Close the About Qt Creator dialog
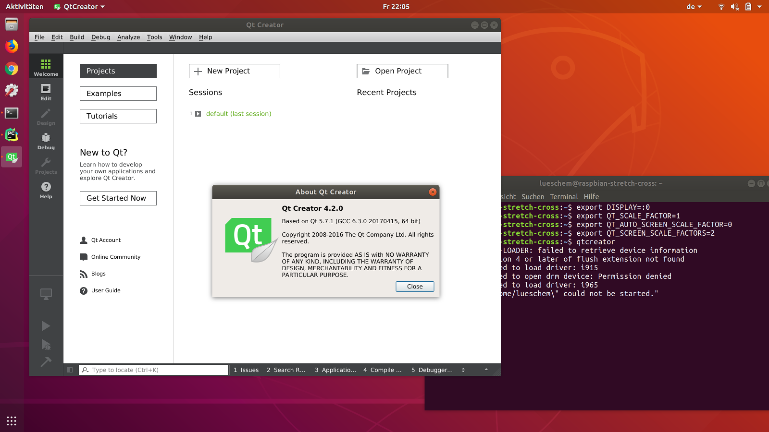This screenshot has height=432, width=769. 433,192
